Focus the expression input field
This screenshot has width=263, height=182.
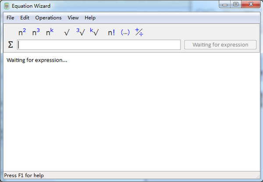coord(99,45)
